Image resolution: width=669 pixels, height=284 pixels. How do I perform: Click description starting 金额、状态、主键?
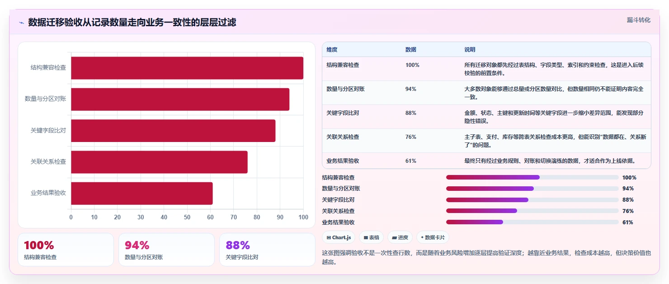click(x=554, y=117)
